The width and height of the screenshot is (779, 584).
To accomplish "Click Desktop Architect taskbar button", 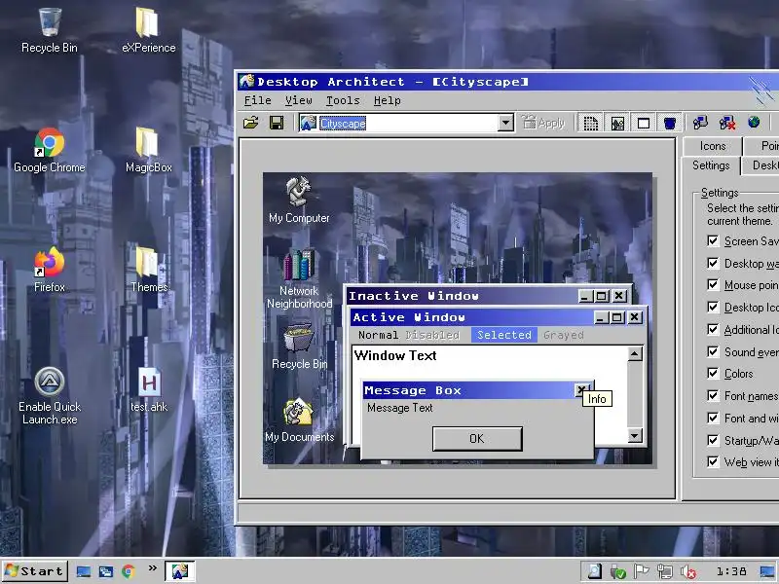I will click(180, 571).
